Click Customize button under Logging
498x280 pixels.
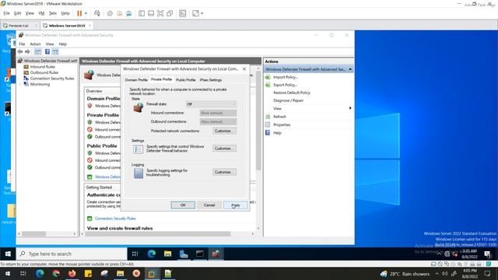point(224,172)
